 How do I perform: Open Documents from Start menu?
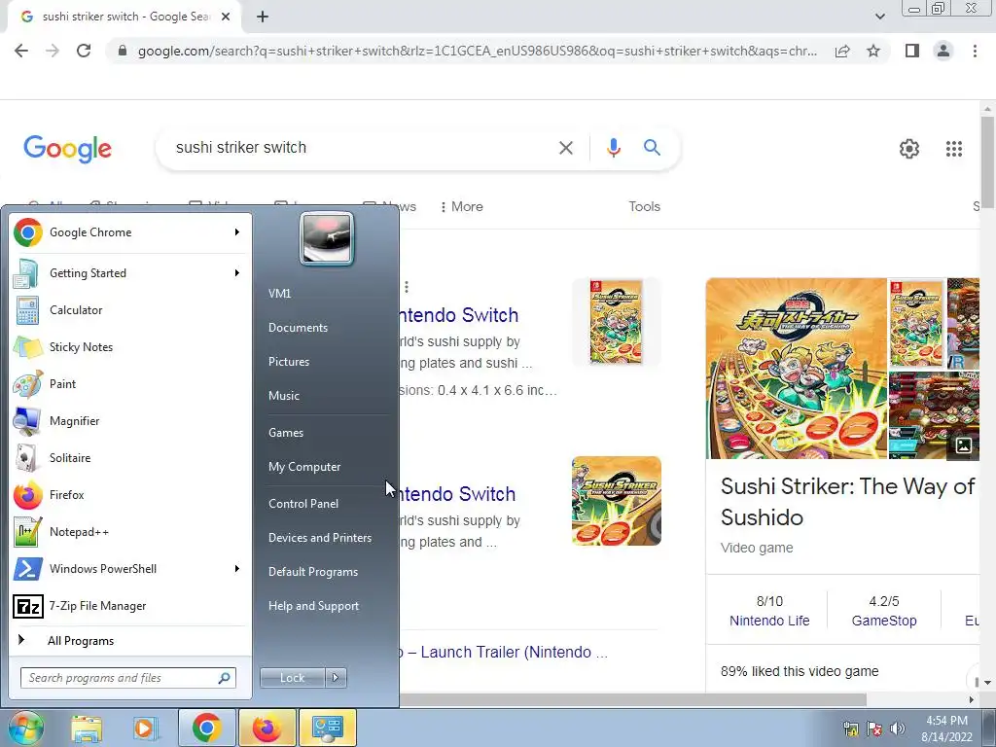click(x=298, y=328)
